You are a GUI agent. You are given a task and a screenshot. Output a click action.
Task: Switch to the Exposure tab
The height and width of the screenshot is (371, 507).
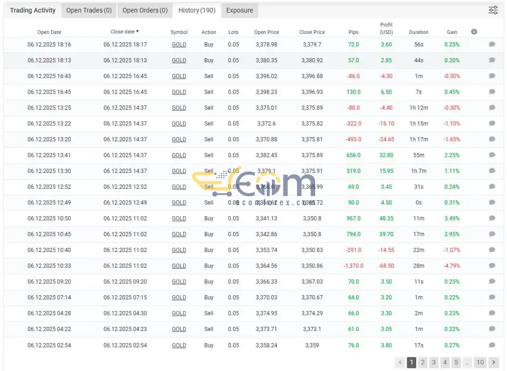(240, 10)
